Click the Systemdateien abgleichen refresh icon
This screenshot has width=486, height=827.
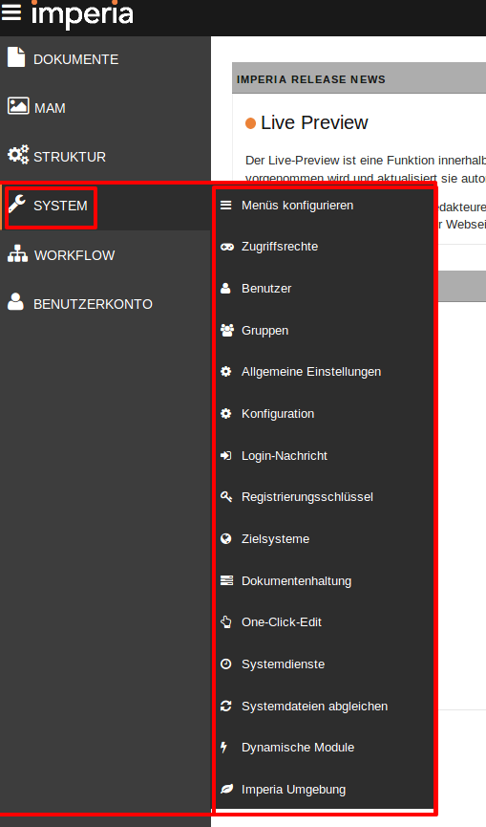226,706
